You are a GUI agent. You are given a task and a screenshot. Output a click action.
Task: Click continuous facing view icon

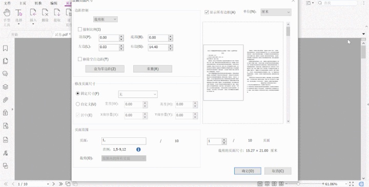[281, 184]
